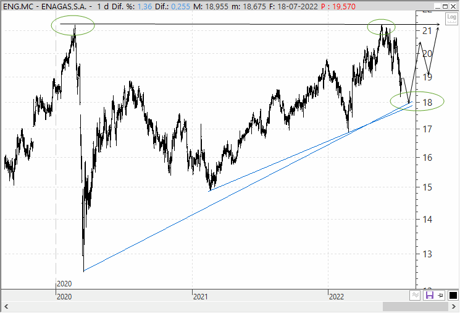Viewport: 460px width, 313px height.
Task: Click the Dif. % 1,36 value
Action: [x=144, y=6]
